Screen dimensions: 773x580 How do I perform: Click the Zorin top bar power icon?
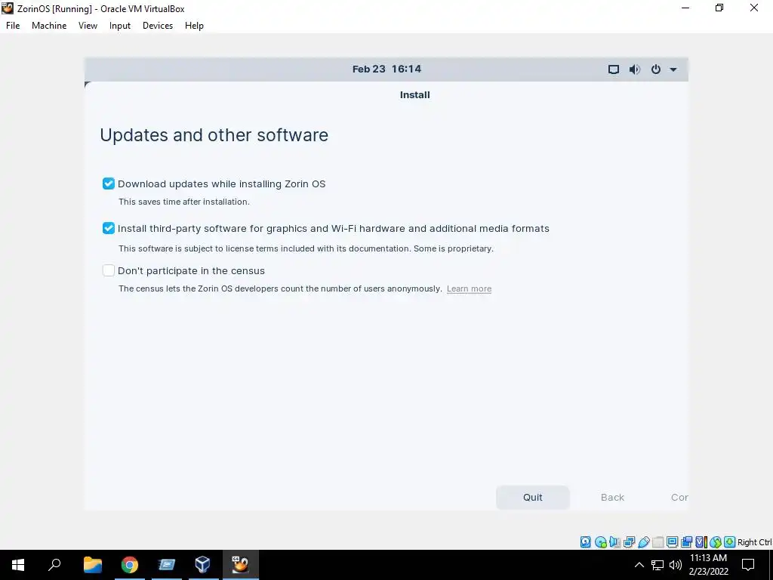pos(656,69)
